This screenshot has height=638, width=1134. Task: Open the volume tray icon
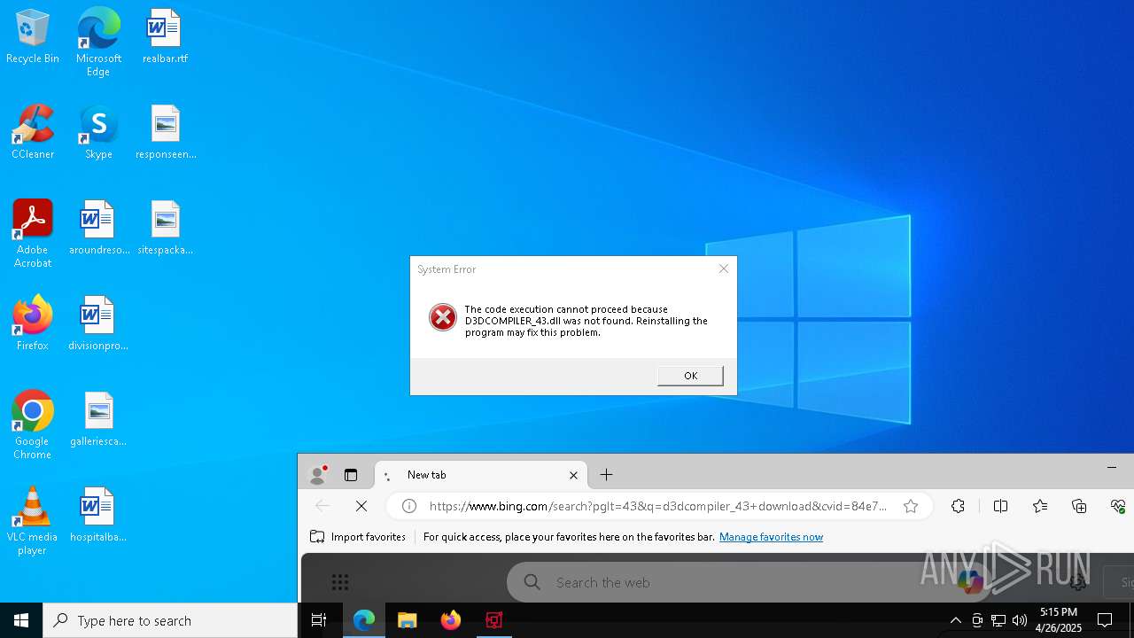[1020, 620]
